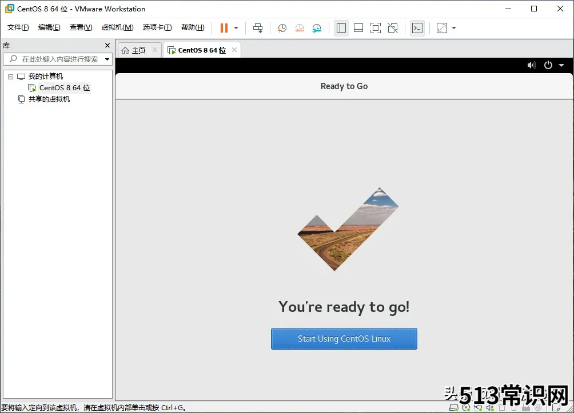Select CentOS 8 64 位 in library tree

[65, 88]
